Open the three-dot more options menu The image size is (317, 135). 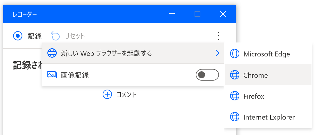coord(218,36)
